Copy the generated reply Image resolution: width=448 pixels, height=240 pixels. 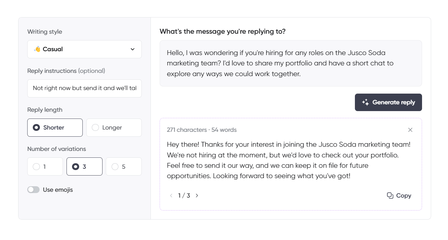coord(399,195)
